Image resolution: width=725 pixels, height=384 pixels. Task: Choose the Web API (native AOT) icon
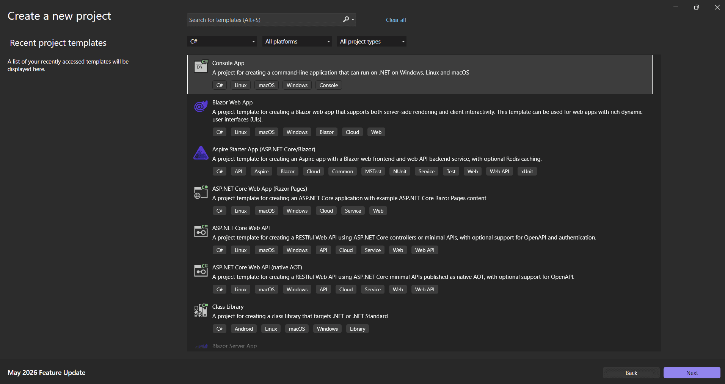pyautogui.click(x=201, y=271)
